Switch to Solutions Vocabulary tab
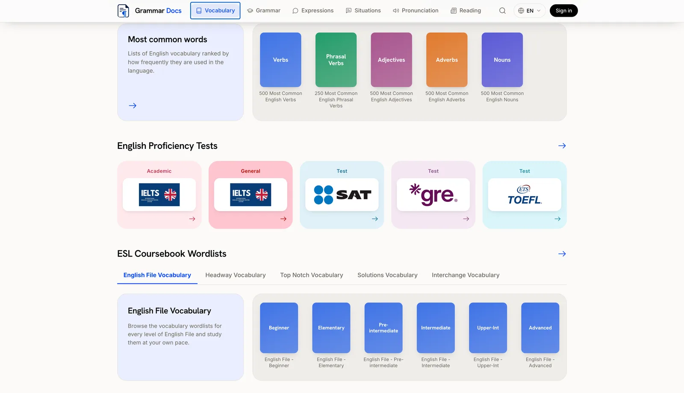The height and width of the screenshot is (393, 684). [x=387, y=275]
